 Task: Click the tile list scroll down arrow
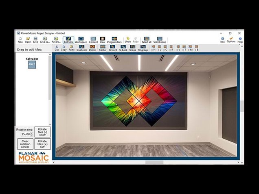[50, 124]
